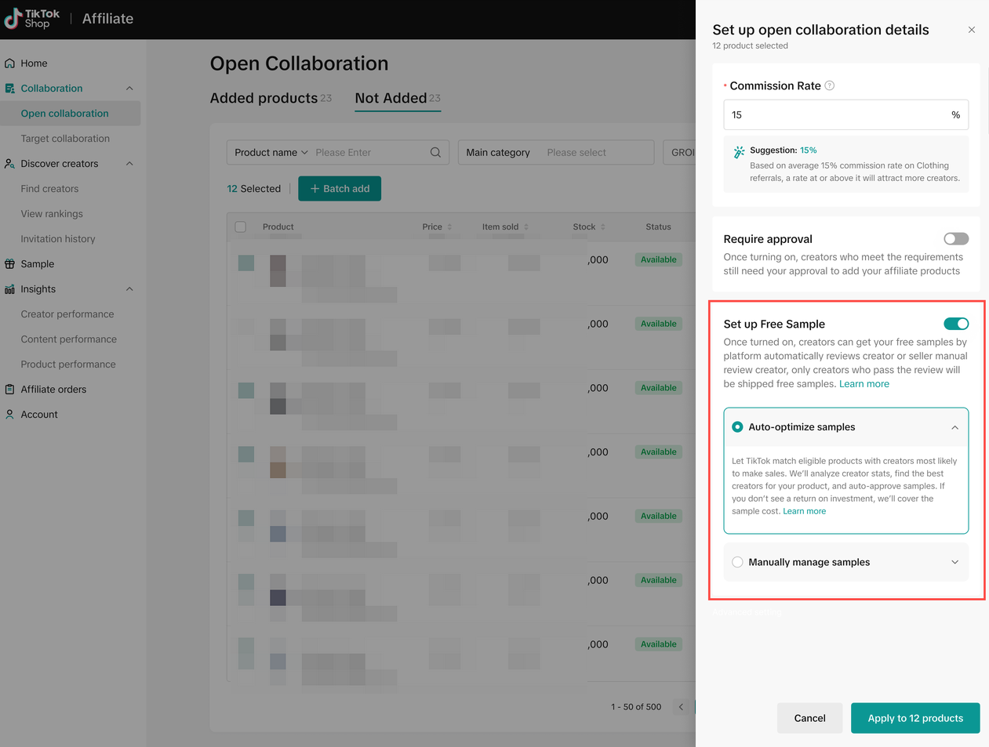Click the Home sidebar icon
989x747 pixels.
[x=10, y=63]
